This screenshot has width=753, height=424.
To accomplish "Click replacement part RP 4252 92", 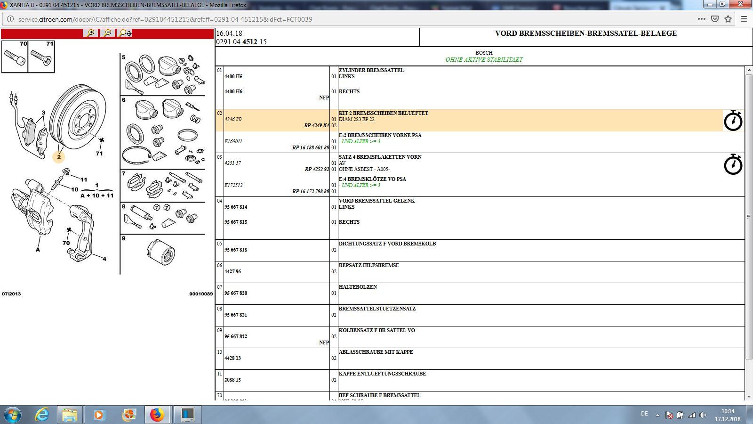I will tap(317, 169).
